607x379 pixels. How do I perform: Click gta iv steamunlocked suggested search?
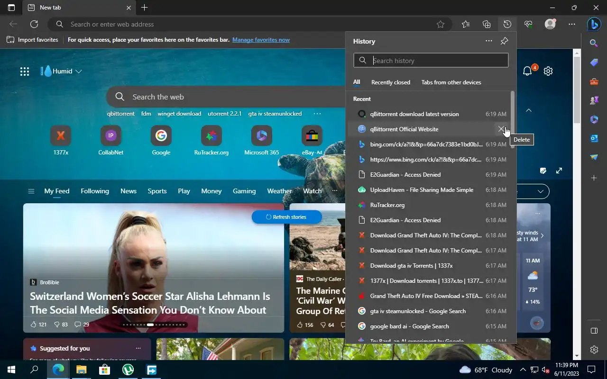[x=275, y=114]
